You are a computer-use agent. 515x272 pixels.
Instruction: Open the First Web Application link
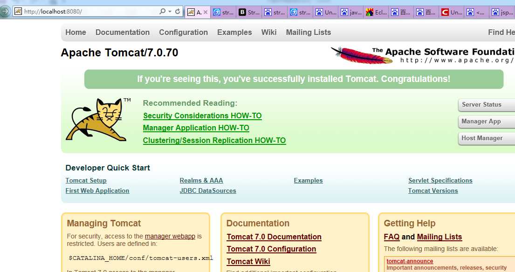97,190
